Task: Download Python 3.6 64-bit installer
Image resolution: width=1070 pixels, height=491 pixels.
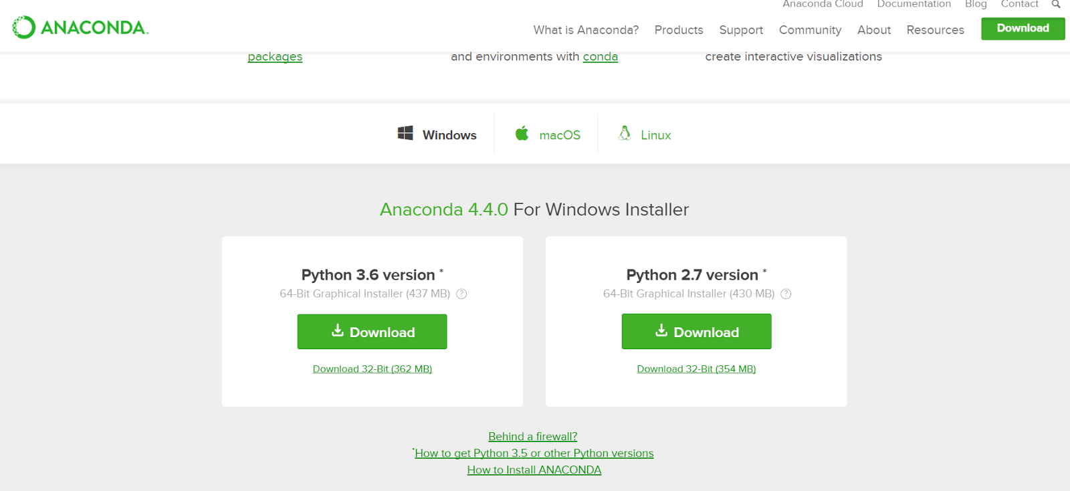Action: [372, 332]
